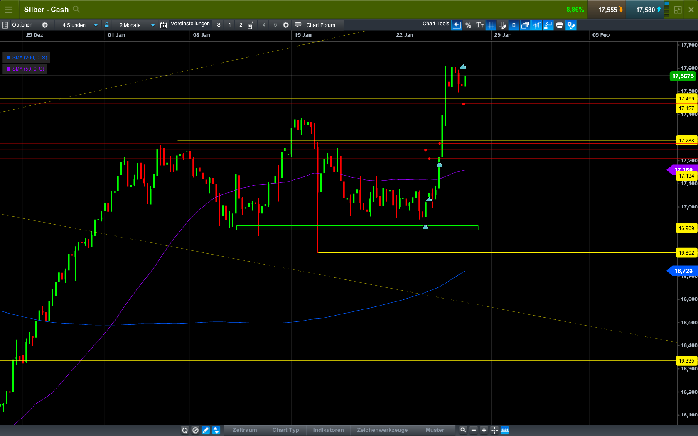
Task: Click the printer icon in Chart-Tools
Action: pyautogui.click(x=559, y=25)
